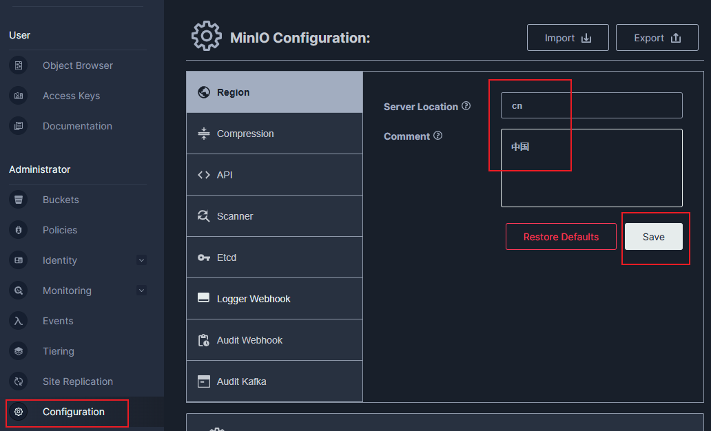Viewport: 711px width, 431px height.
Task: Click the Restore Defaults button
Action: 561,237
